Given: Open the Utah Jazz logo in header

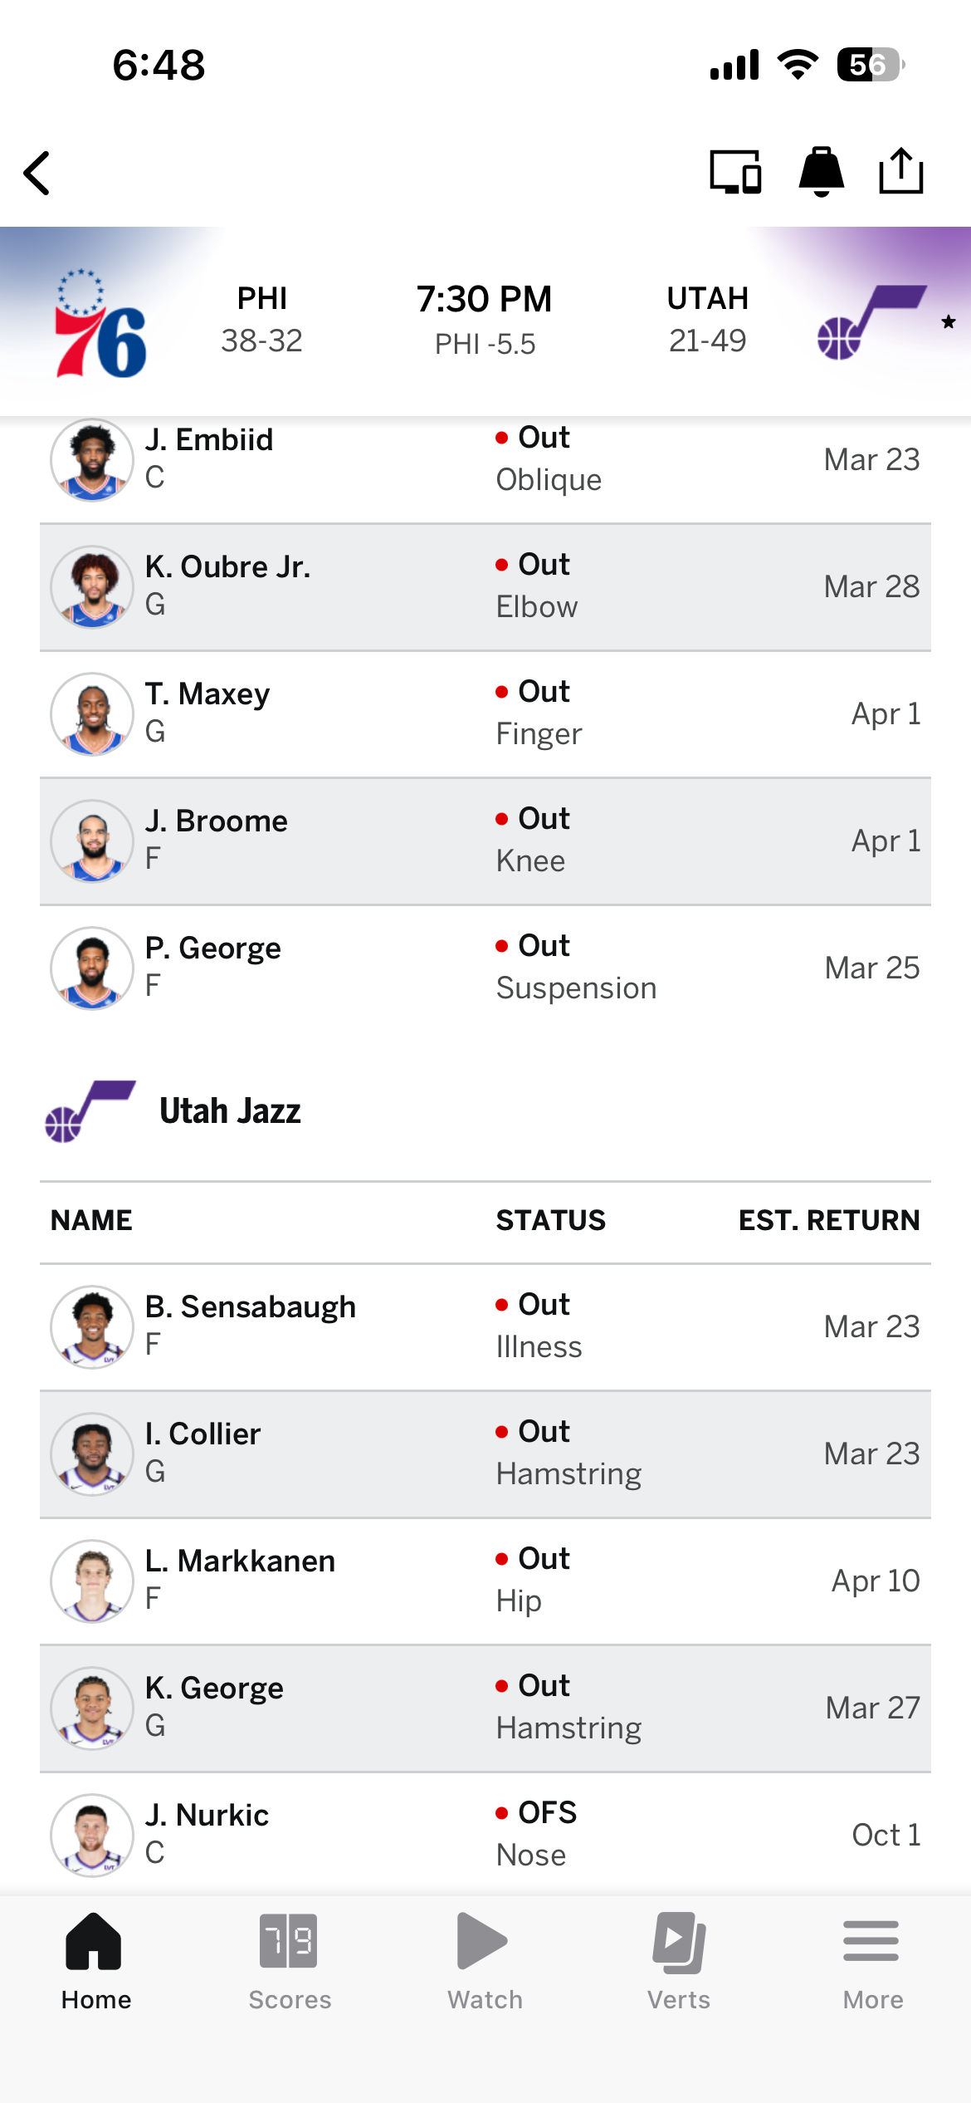Looking at the screenshot, I should [871, 321].
